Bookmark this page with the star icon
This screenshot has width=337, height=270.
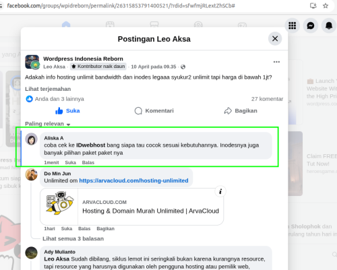[326, 5]
